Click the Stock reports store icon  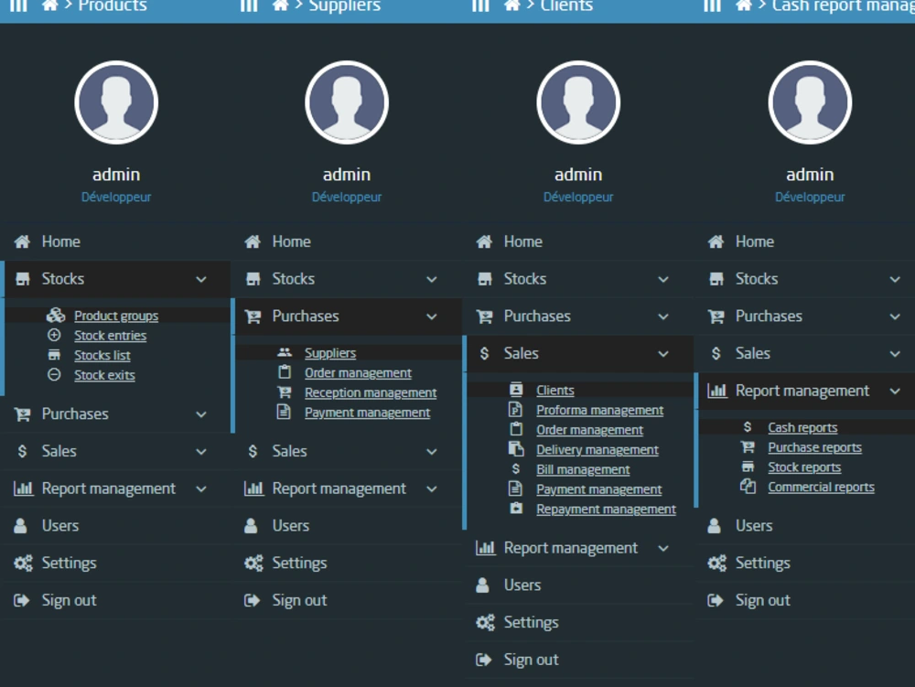tap(748, 467)
